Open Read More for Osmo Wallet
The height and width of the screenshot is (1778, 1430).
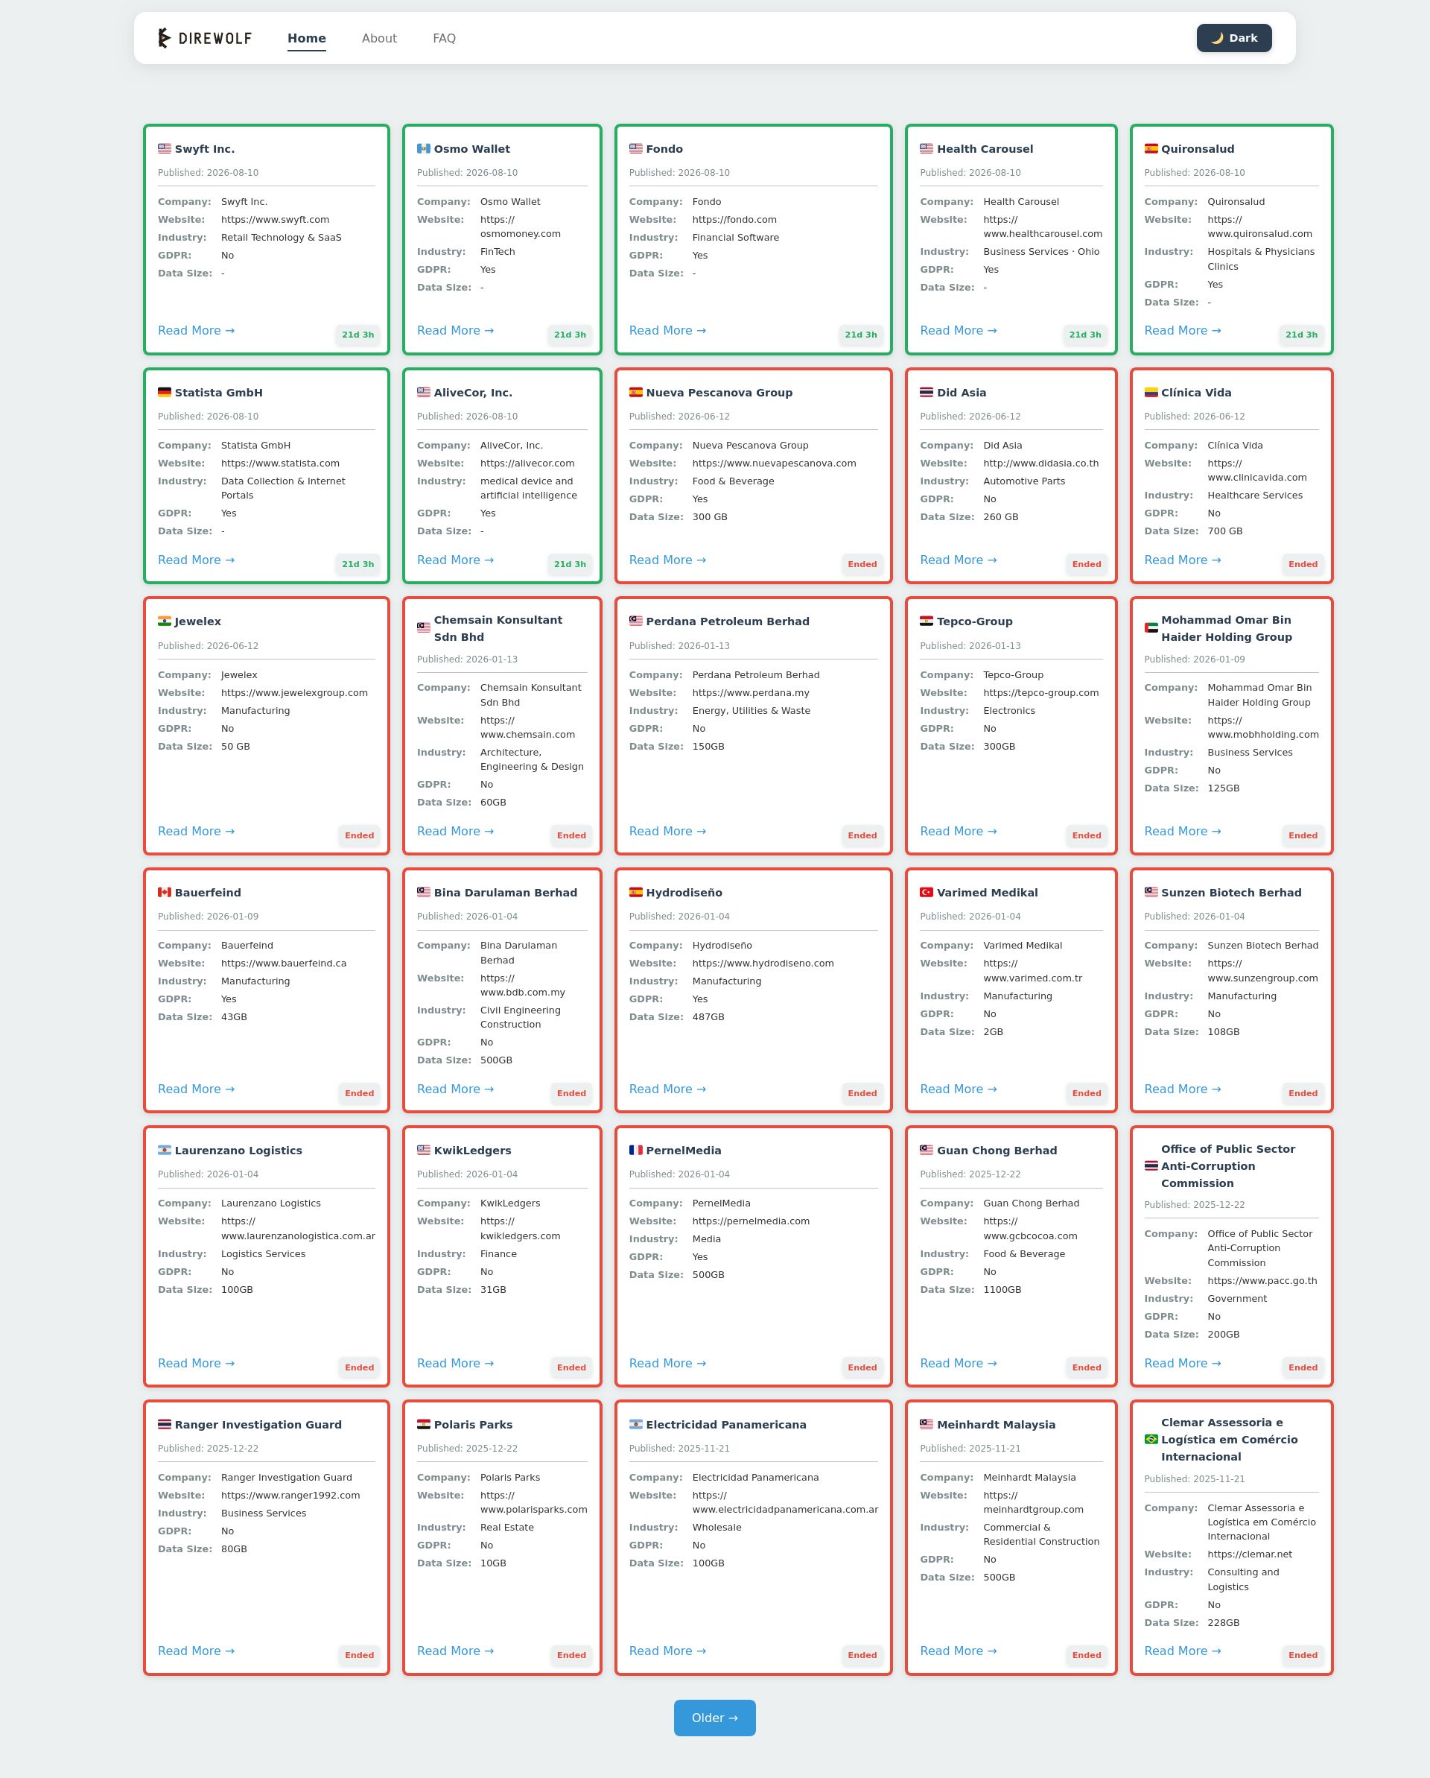pyautogui.click(x=455, y=331)
